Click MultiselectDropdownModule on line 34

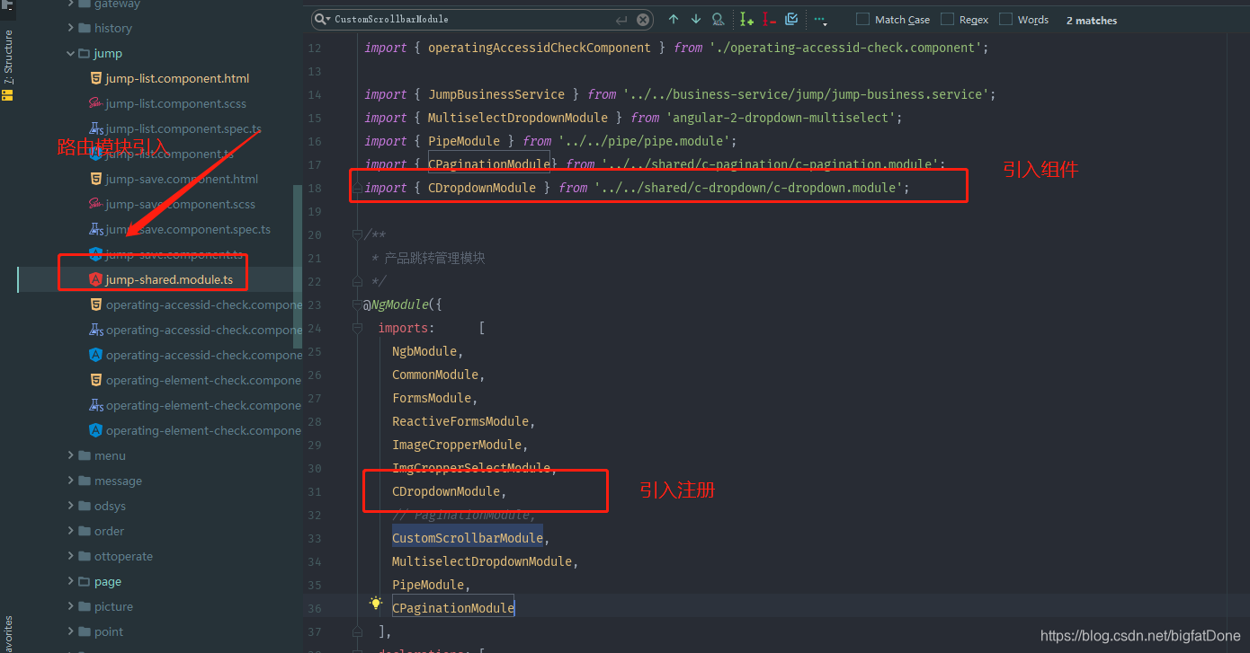[482, 561]
